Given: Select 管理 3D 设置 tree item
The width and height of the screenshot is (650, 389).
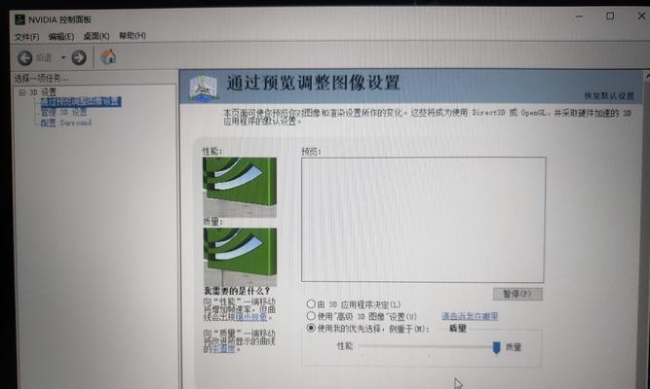Looking at the screenshot, I should [x=63, y=112].
